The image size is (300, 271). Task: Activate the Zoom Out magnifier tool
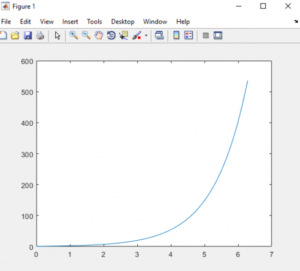[86, 35]
